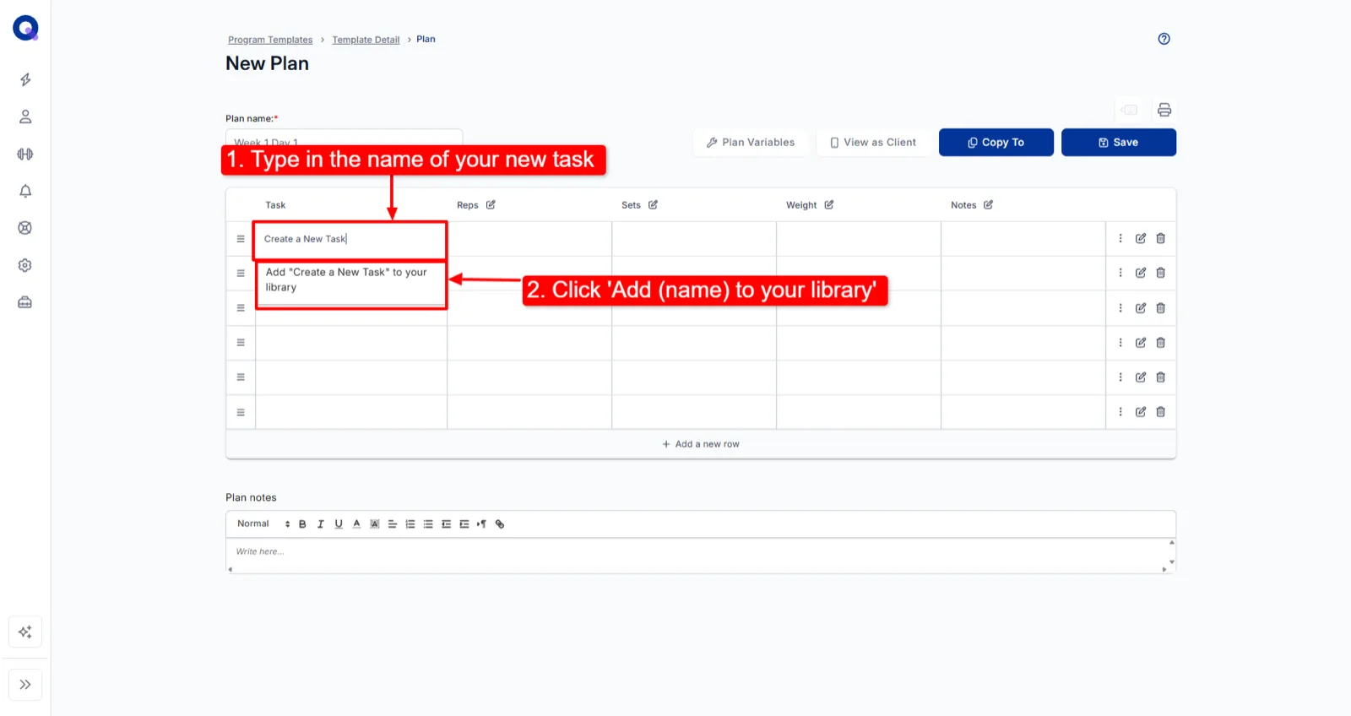Open the toolbox icon in the sidebar

[x=25, y=302]
